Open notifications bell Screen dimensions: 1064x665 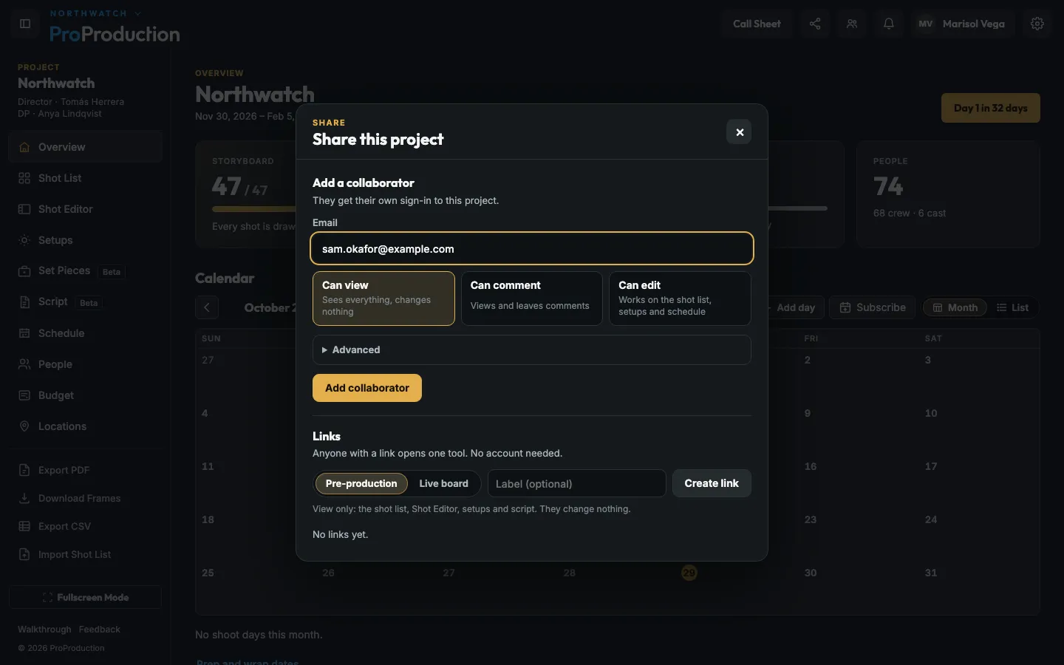point(889,24)
